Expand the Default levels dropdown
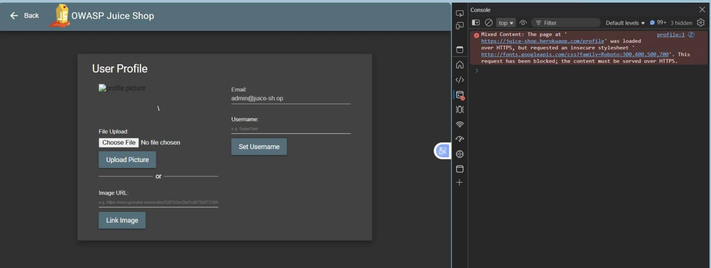This screenshot has height=268, width=711. click(625, 23)
